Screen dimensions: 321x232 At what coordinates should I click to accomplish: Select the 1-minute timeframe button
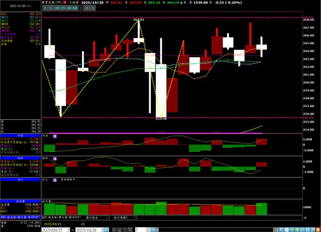(45, 8)
